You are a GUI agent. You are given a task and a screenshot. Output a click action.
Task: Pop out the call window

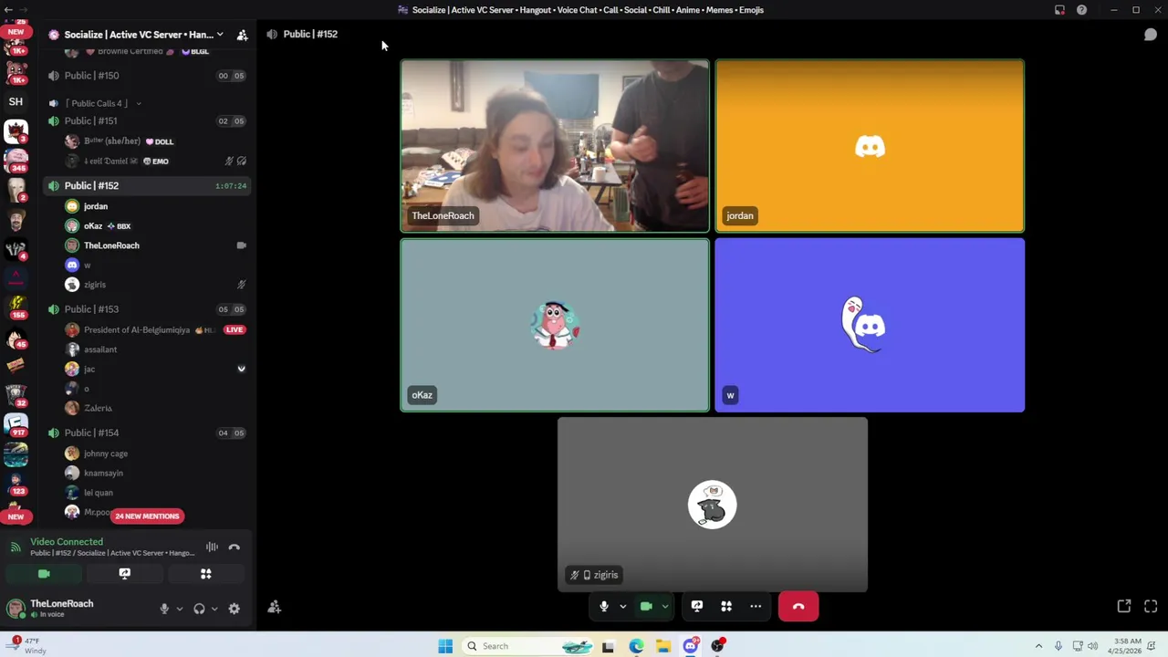(x=1124, y=606)
